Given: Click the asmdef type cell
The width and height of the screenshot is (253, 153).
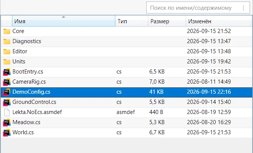Looking at the screenshot, I should tap(126, 112).
